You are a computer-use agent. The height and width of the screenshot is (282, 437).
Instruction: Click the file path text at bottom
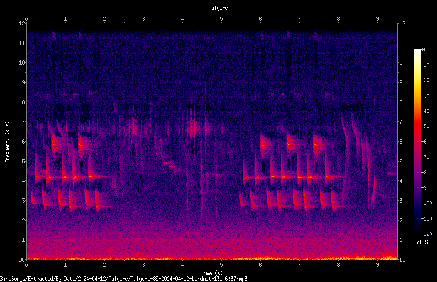click(x=124, y=279)
